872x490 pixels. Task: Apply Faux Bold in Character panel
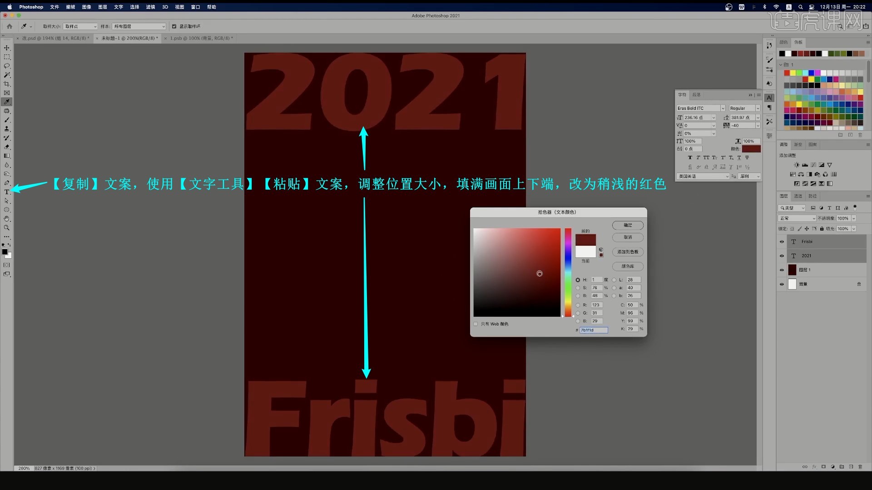pyautogui.click(x=690, y=157)
